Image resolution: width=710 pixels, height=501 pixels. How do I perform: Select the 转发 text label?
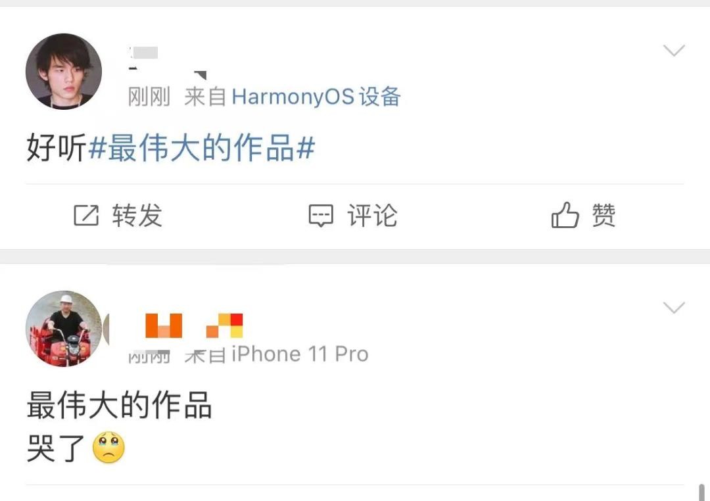pos(137,215)
